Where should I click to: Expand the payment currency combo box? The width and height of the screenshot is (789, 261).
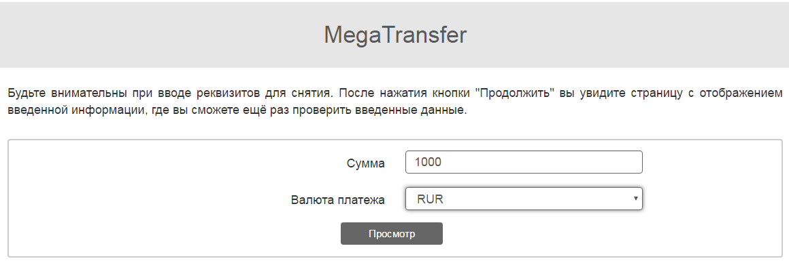tap(524, 199)
